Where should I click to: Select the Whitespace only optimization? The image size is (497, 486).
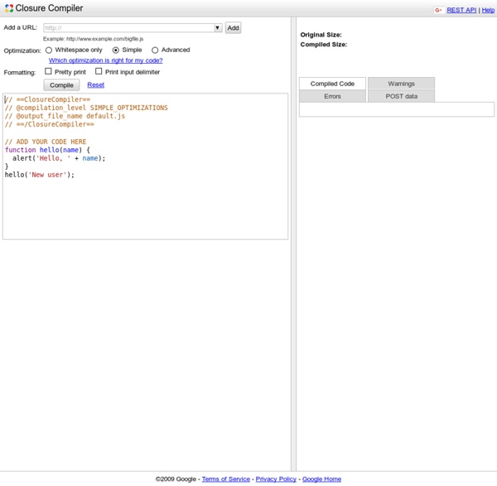point(49,50)
